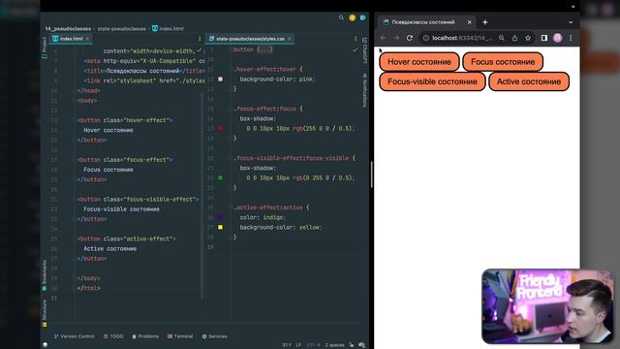Click the browser forward arrow
Viewport: 620px width, 349px height.
point(396,38)
